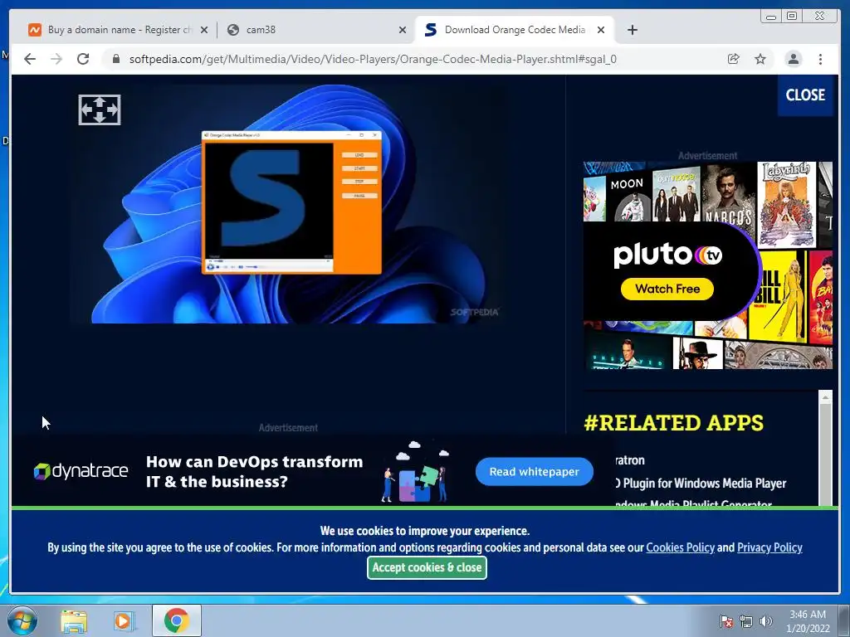Click Read whitepaper button in Dynatrace ad
Viewport: 850px width, 637px height.
pyautogui.click(x=534, y=472)
